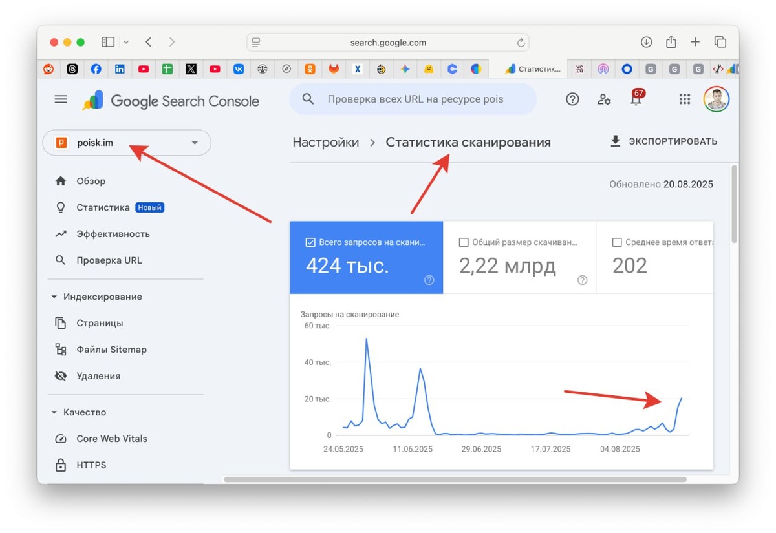The height and width of the screenshot is (533, 776).
Task: Click the vertical page scrollbar
Action: (x=734, y=204)
